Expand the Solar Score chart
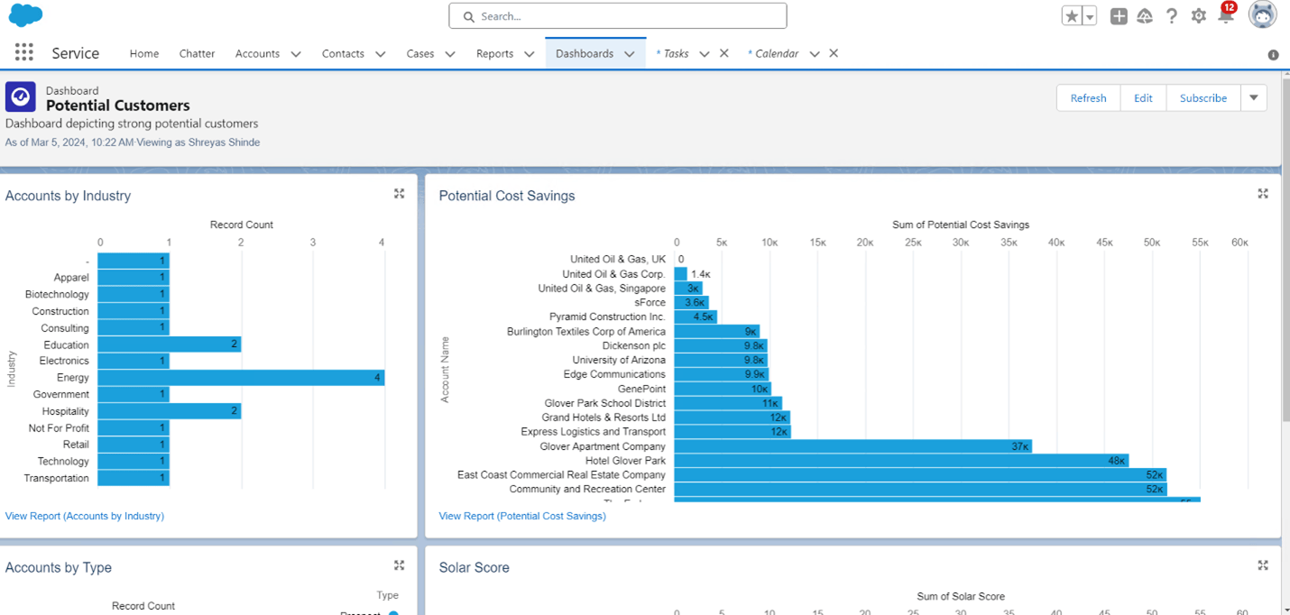Image resolution: width=1290 pixels, height=615 pixels. point(1263,565)
